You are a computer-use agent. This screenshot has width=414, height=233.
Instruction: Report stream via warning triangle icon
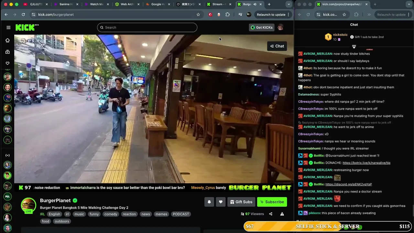click(x=282, y=214)
